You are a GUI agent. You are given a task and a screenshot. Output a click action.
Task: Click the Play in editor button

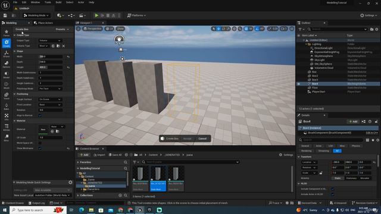point(96,15)
